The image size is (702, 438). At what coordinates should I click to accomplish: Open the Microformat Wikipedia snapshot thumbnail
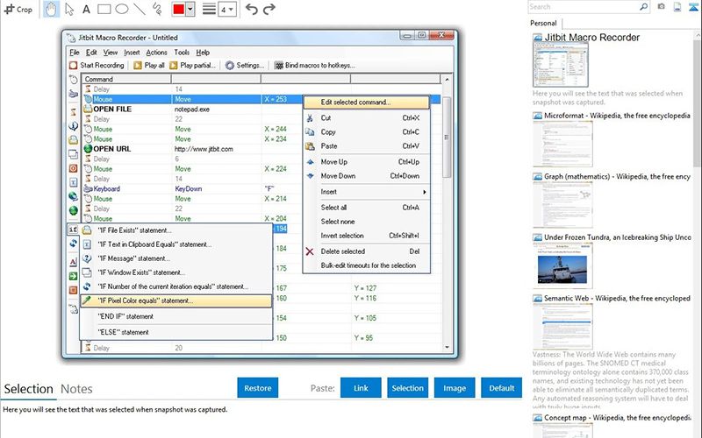tap(562, 144)
